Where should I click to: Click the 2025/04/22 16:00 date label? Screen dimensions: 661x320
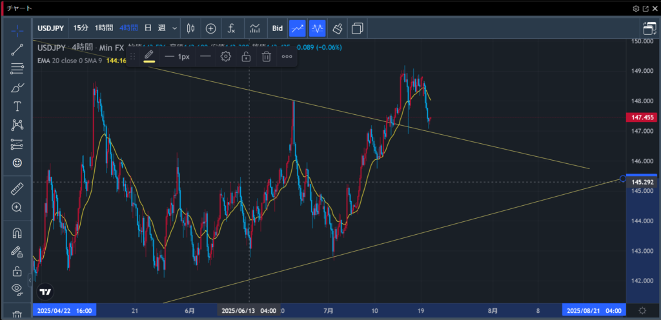[65, 311]
